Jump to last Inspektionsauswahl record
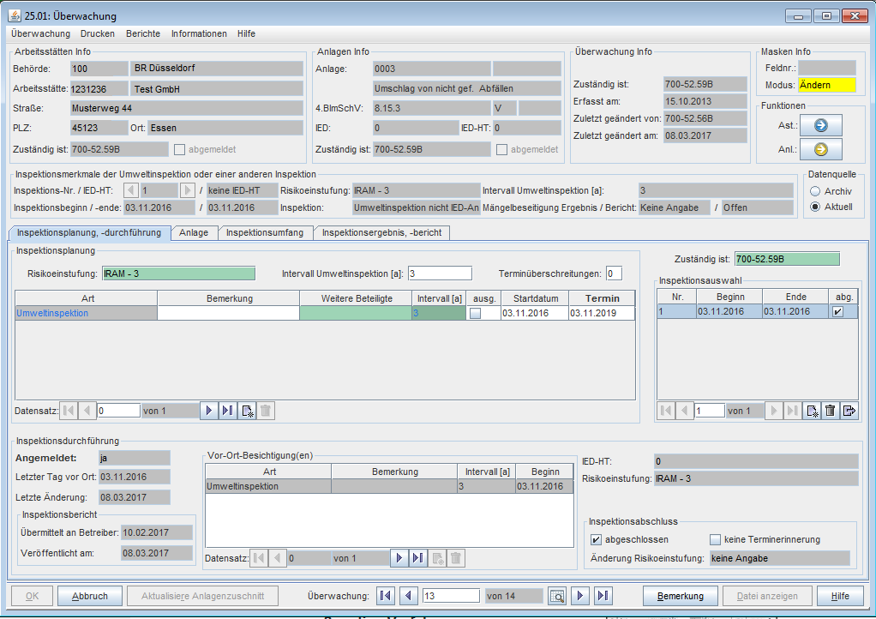Screen dimensions: 876x619 pyautogui.click(x=792, y=411)
